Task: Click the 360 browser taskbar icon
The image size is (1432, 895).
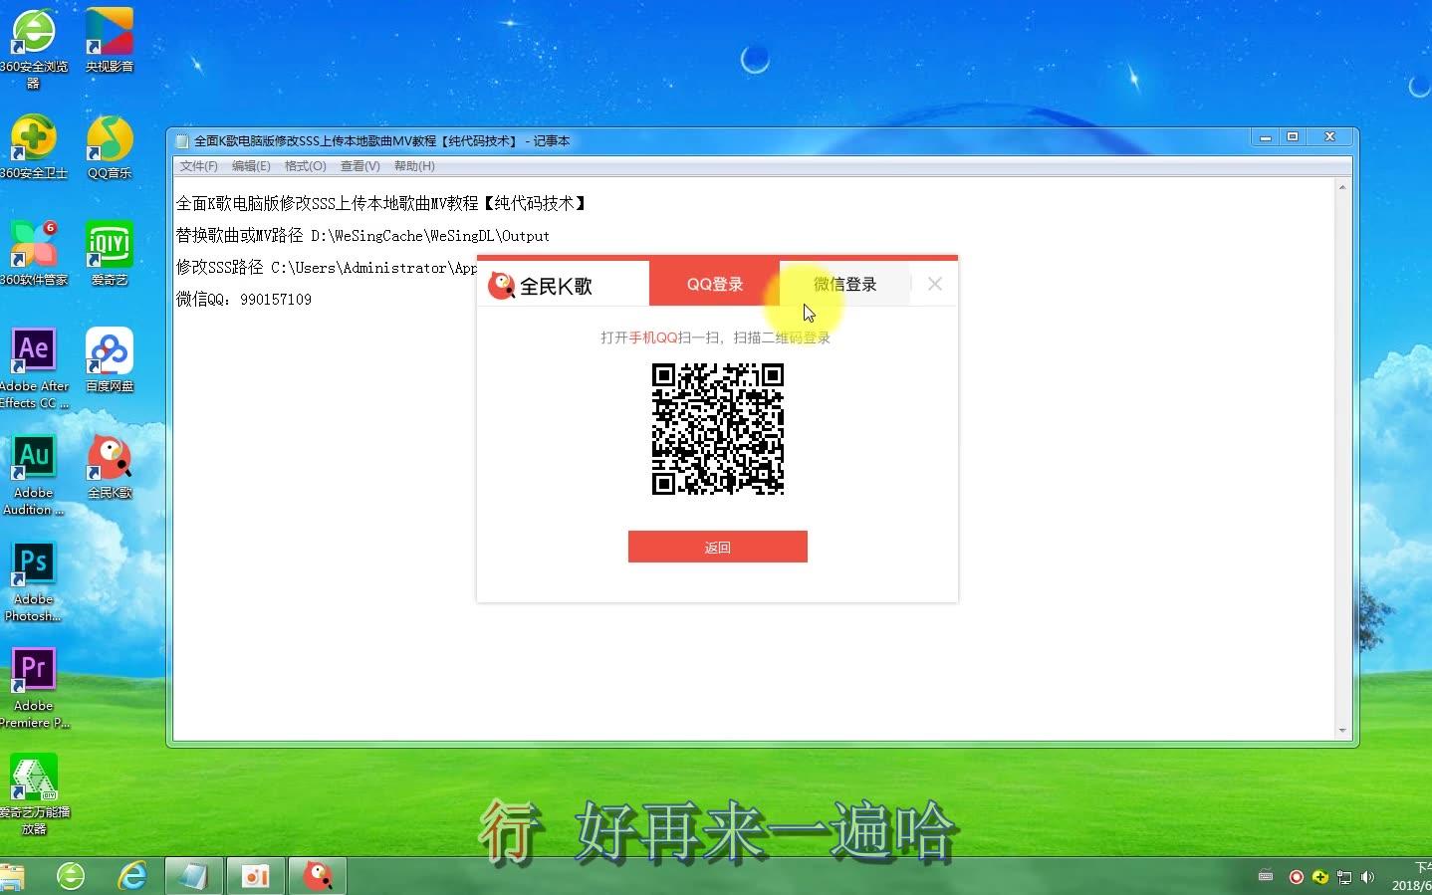Action: pyautogui.click(x=71, y=876)
